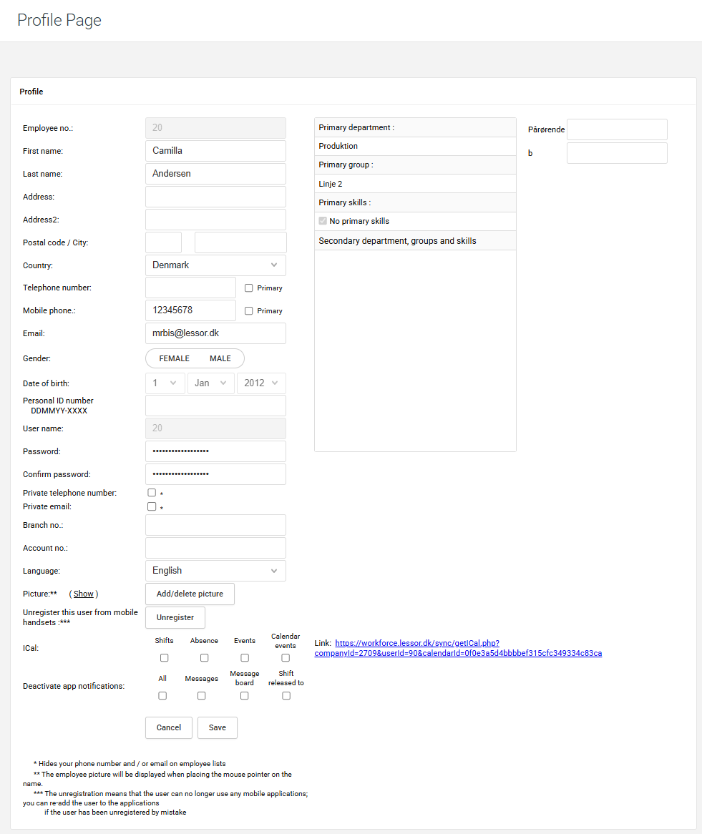Click the Primary department header row
This screenshot has height=834, width=702.
click(415, 127)
